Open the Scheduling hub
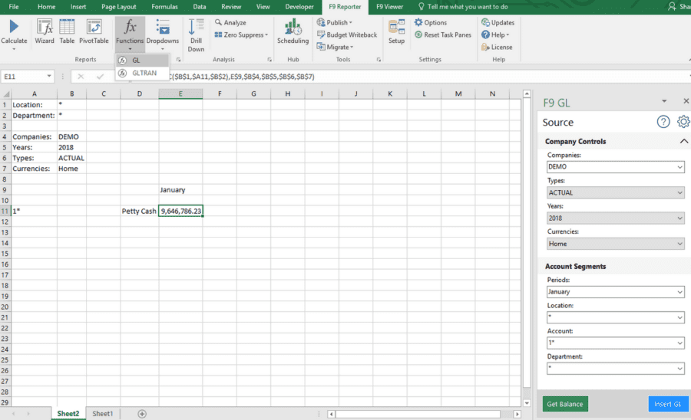Viewport: 691px width, 420px height. coord(293,31)
